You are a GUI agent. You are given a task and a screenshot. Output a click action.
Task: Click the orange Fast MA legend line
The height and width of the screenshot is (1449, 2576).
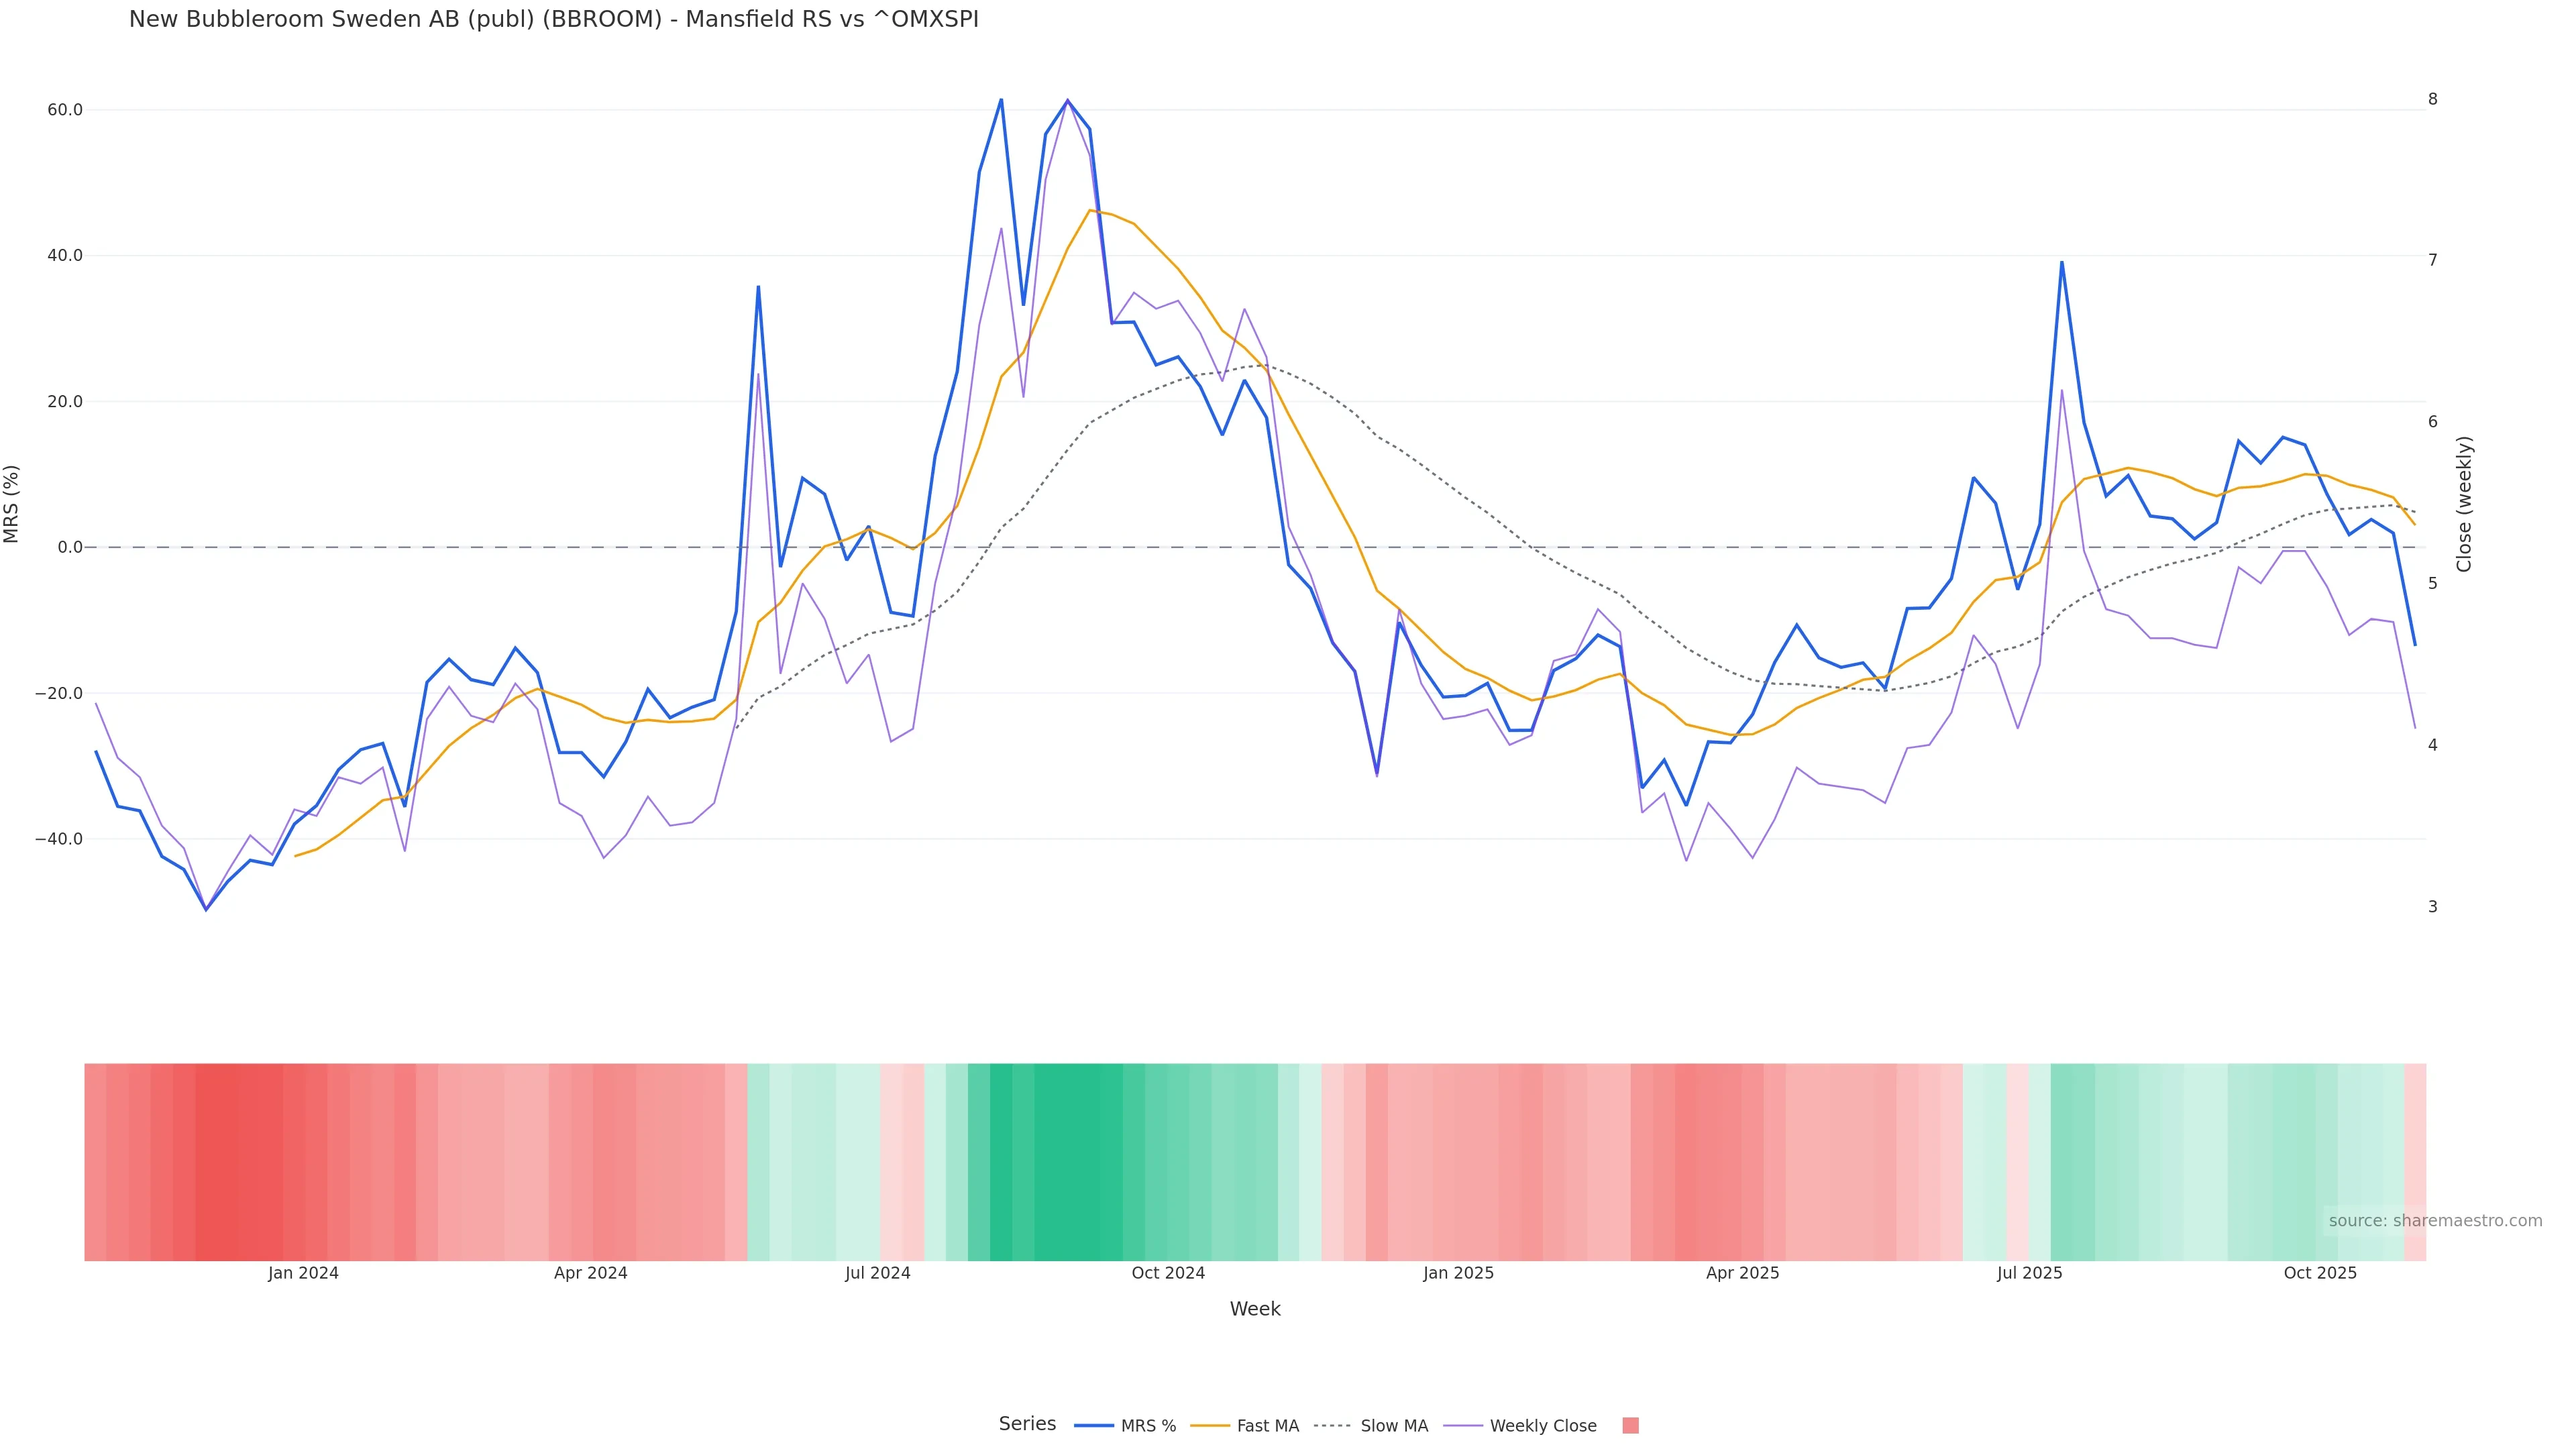click(1210, 1426)
